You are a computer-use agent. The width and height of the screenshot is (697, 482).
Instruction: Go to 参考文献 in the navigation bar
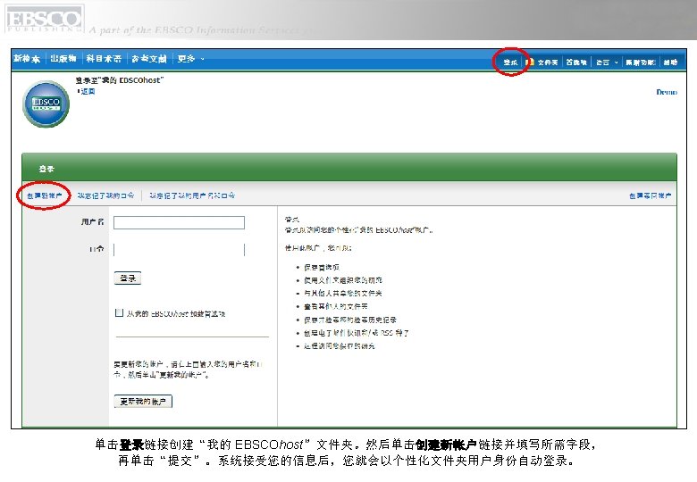click(149, 58)
